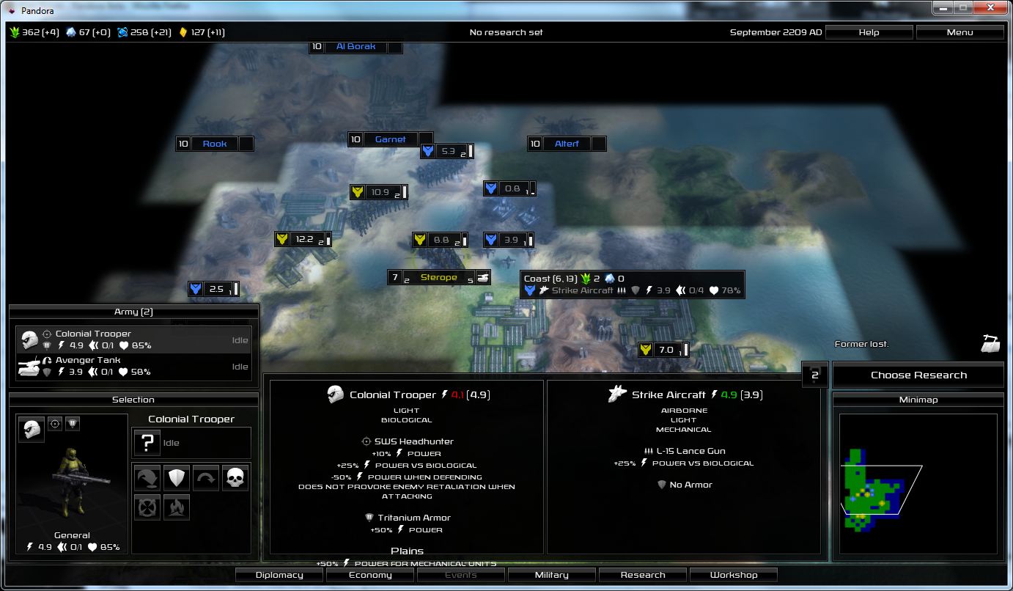Select the move command arrow icon
The width and height of the screenshot is (1013, 591).
pos(147,478)
